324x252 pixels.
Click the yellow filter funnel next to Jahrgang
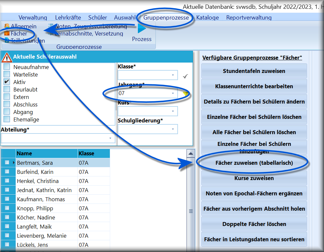coord(185,94)
